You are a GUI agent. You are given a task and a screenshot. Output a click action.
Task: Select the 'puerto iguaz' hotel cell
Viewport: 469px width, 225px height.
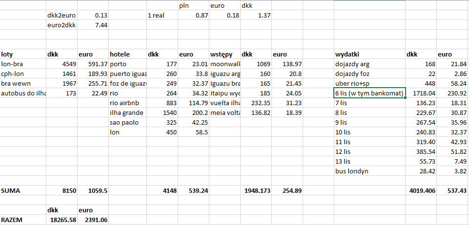[x=128, y=74]
